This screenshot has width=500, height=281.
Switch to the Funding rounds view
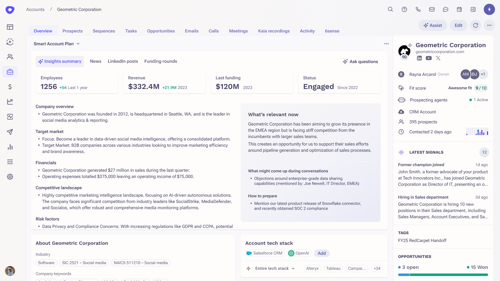(160, 61)
